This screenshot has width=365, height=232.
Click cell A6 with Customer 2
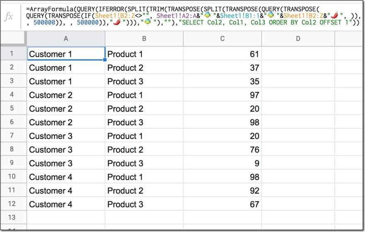pos(66,122)
